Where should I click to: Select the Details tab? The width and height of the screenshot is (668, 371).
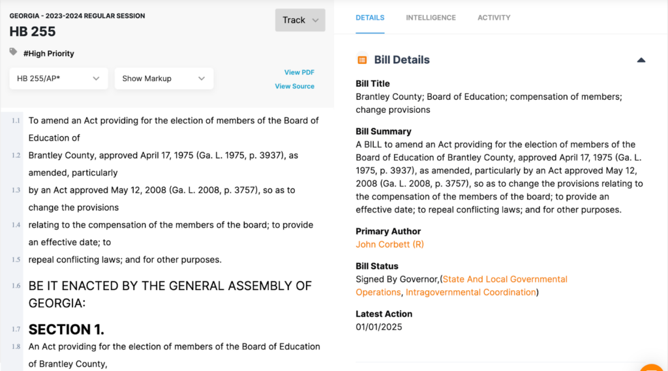[x=370, y=18]
